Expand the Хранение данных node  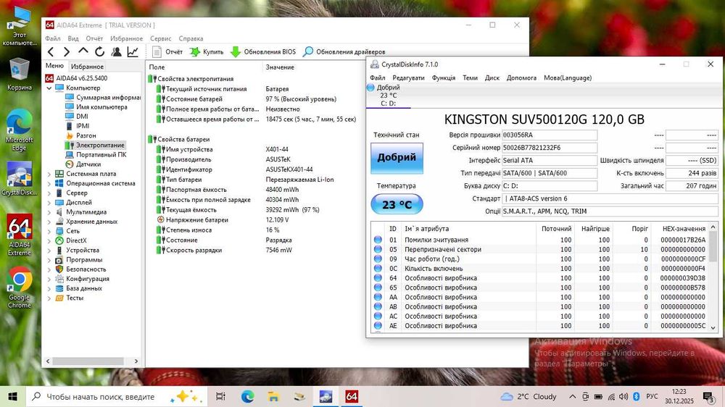(x=49, y=222)
